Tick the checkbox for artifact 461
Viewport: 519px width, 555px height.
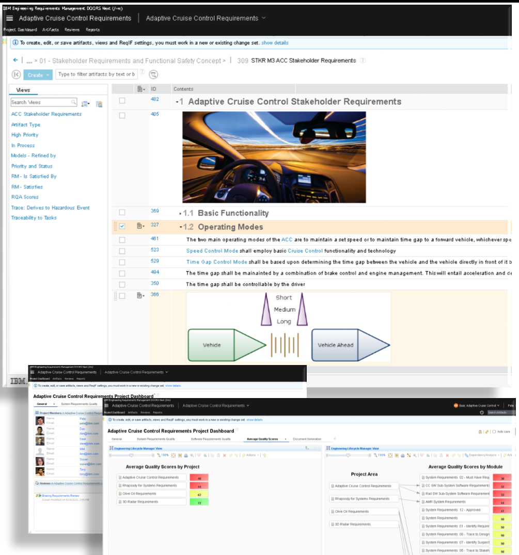(x=122, y=240)
